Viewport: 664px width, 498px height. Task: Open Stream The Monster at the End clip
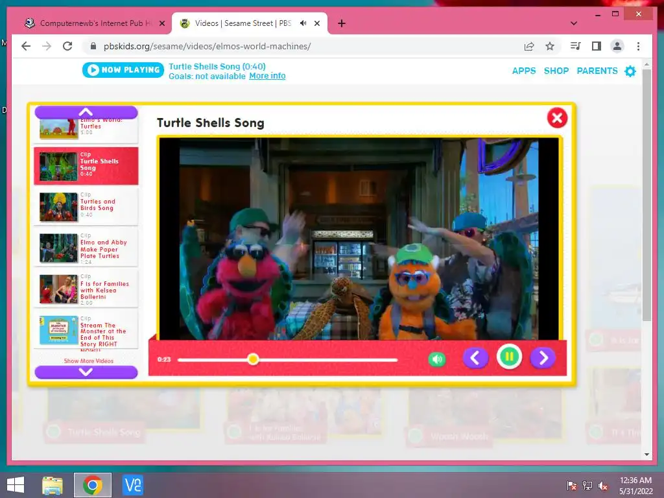click(x=86, y=330)
